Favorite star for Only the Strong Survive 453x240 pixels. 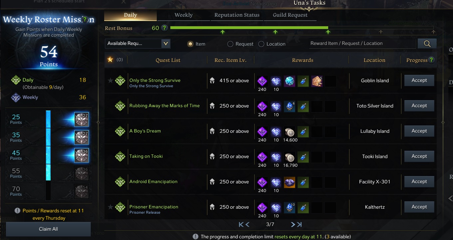tap(111, 80)
